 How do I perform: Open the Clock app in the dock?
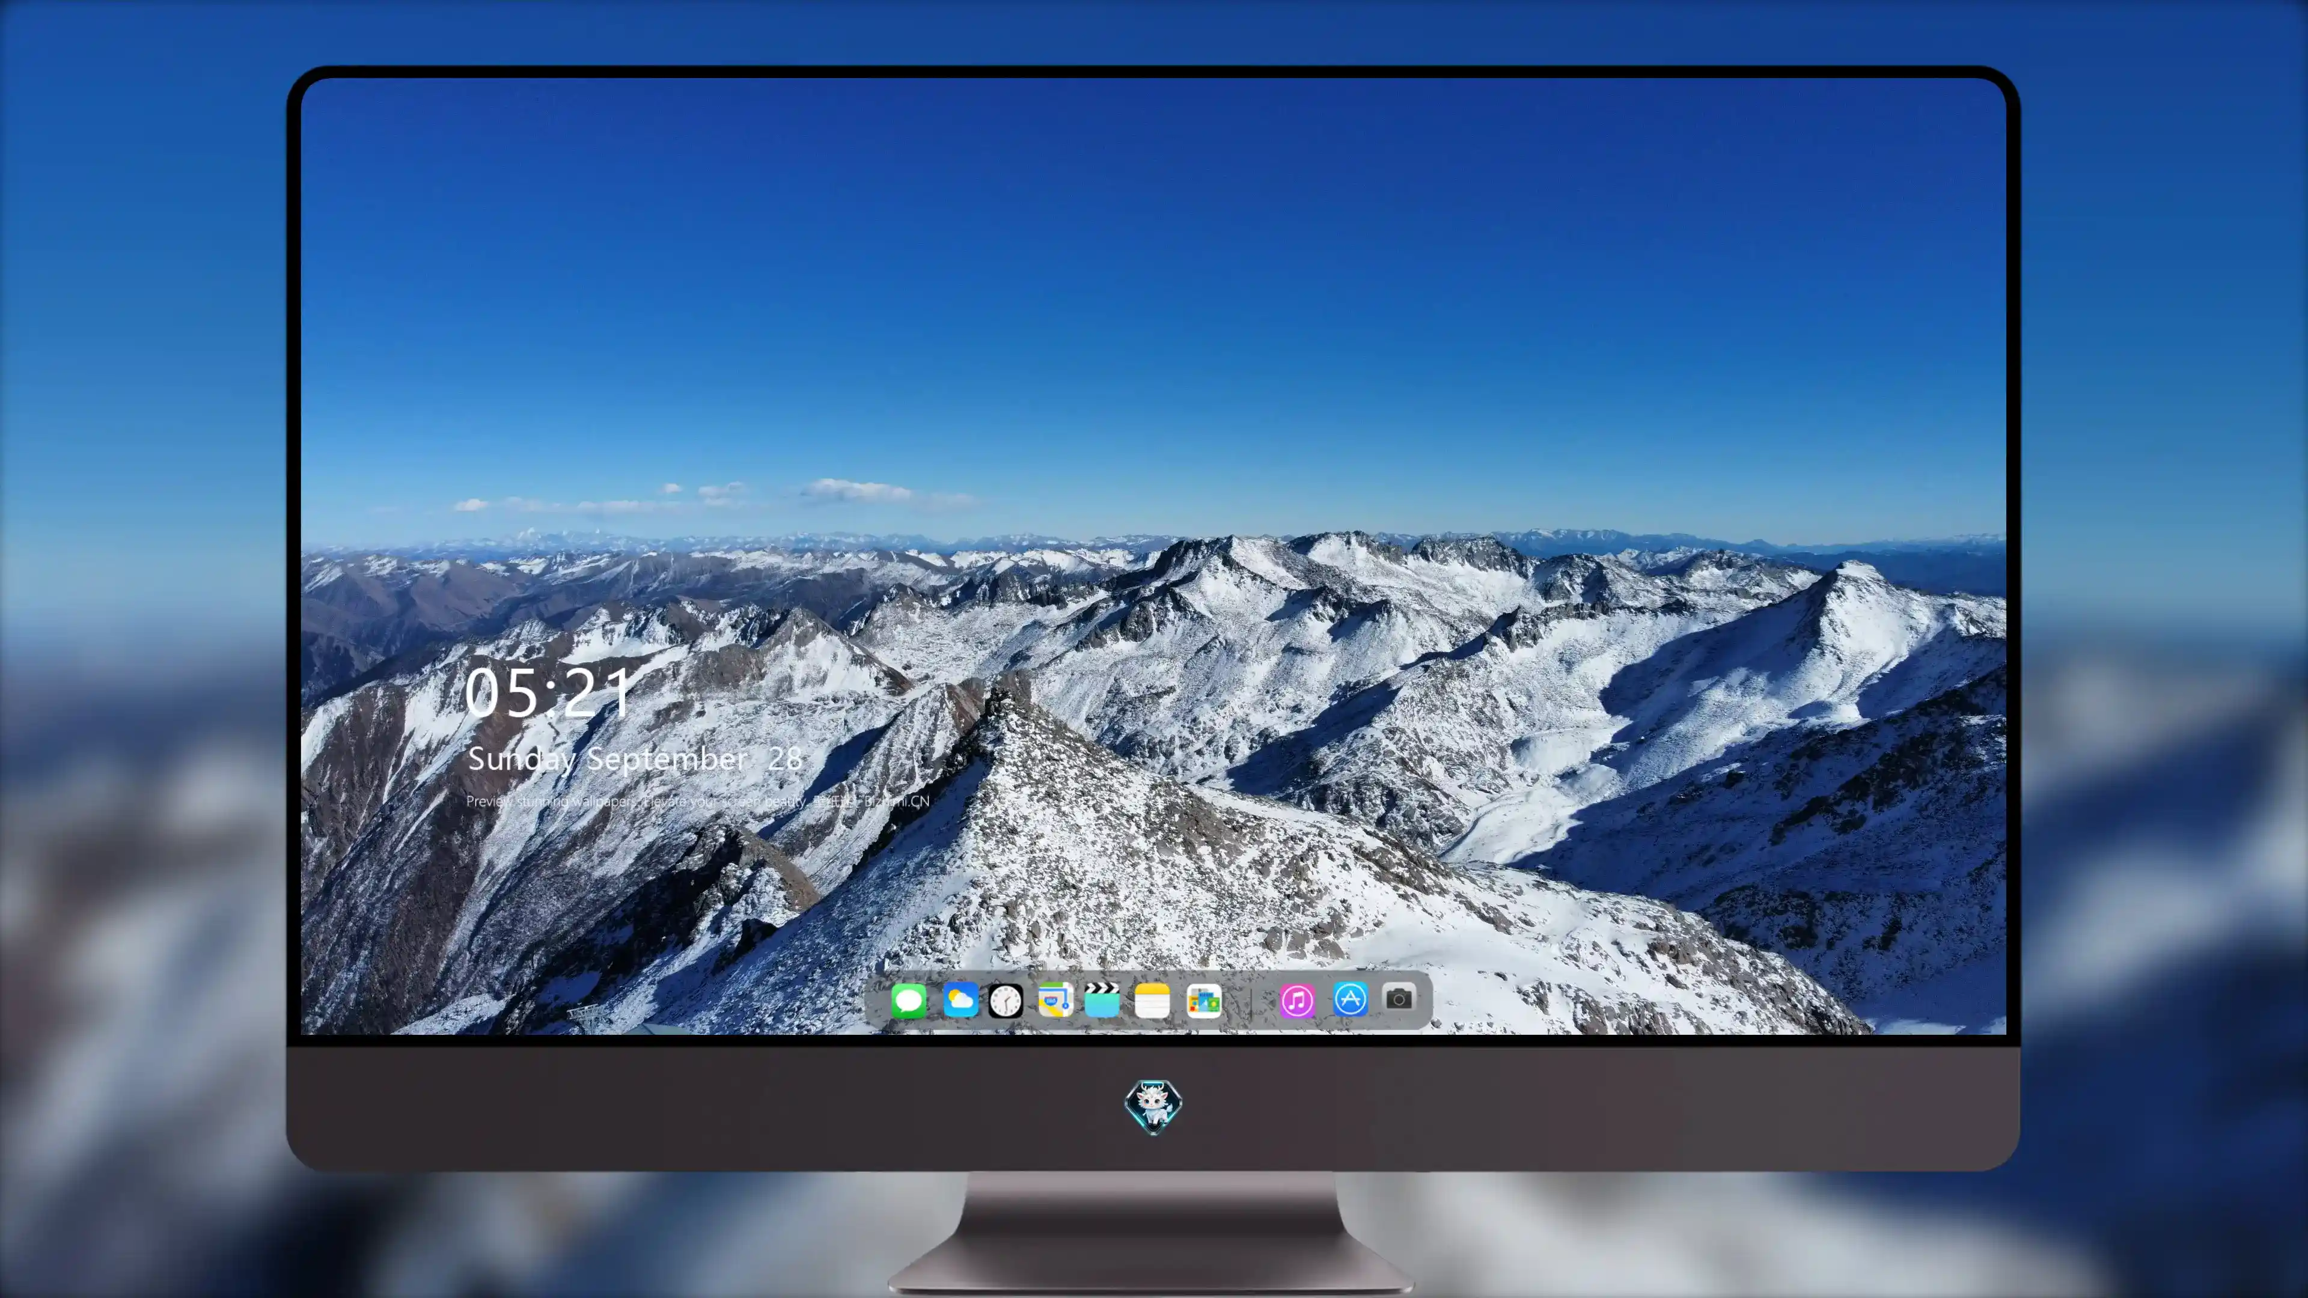pyautogui.click(x=1006, y=1001)
